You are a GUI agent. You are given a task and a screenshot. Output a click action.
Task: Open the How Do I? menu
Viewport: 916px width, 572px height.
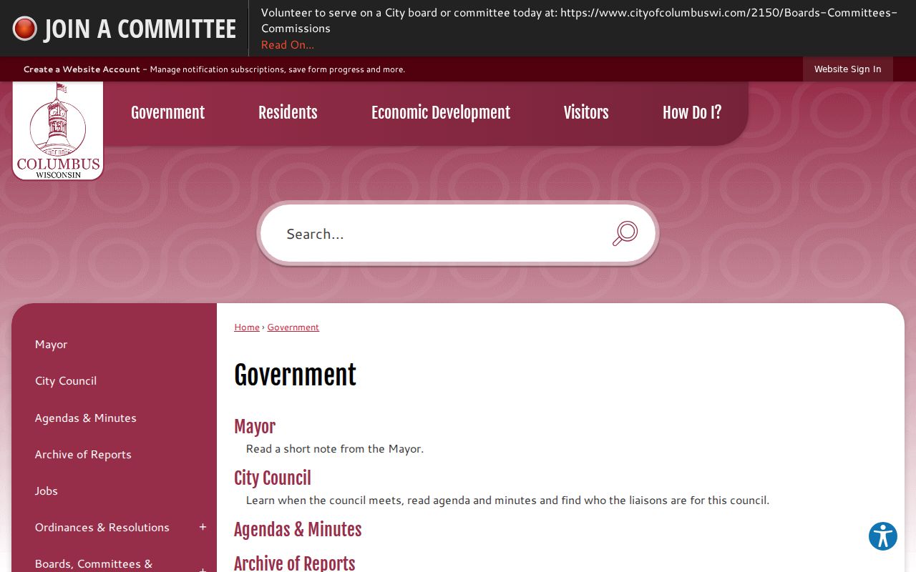coord(692,112)
